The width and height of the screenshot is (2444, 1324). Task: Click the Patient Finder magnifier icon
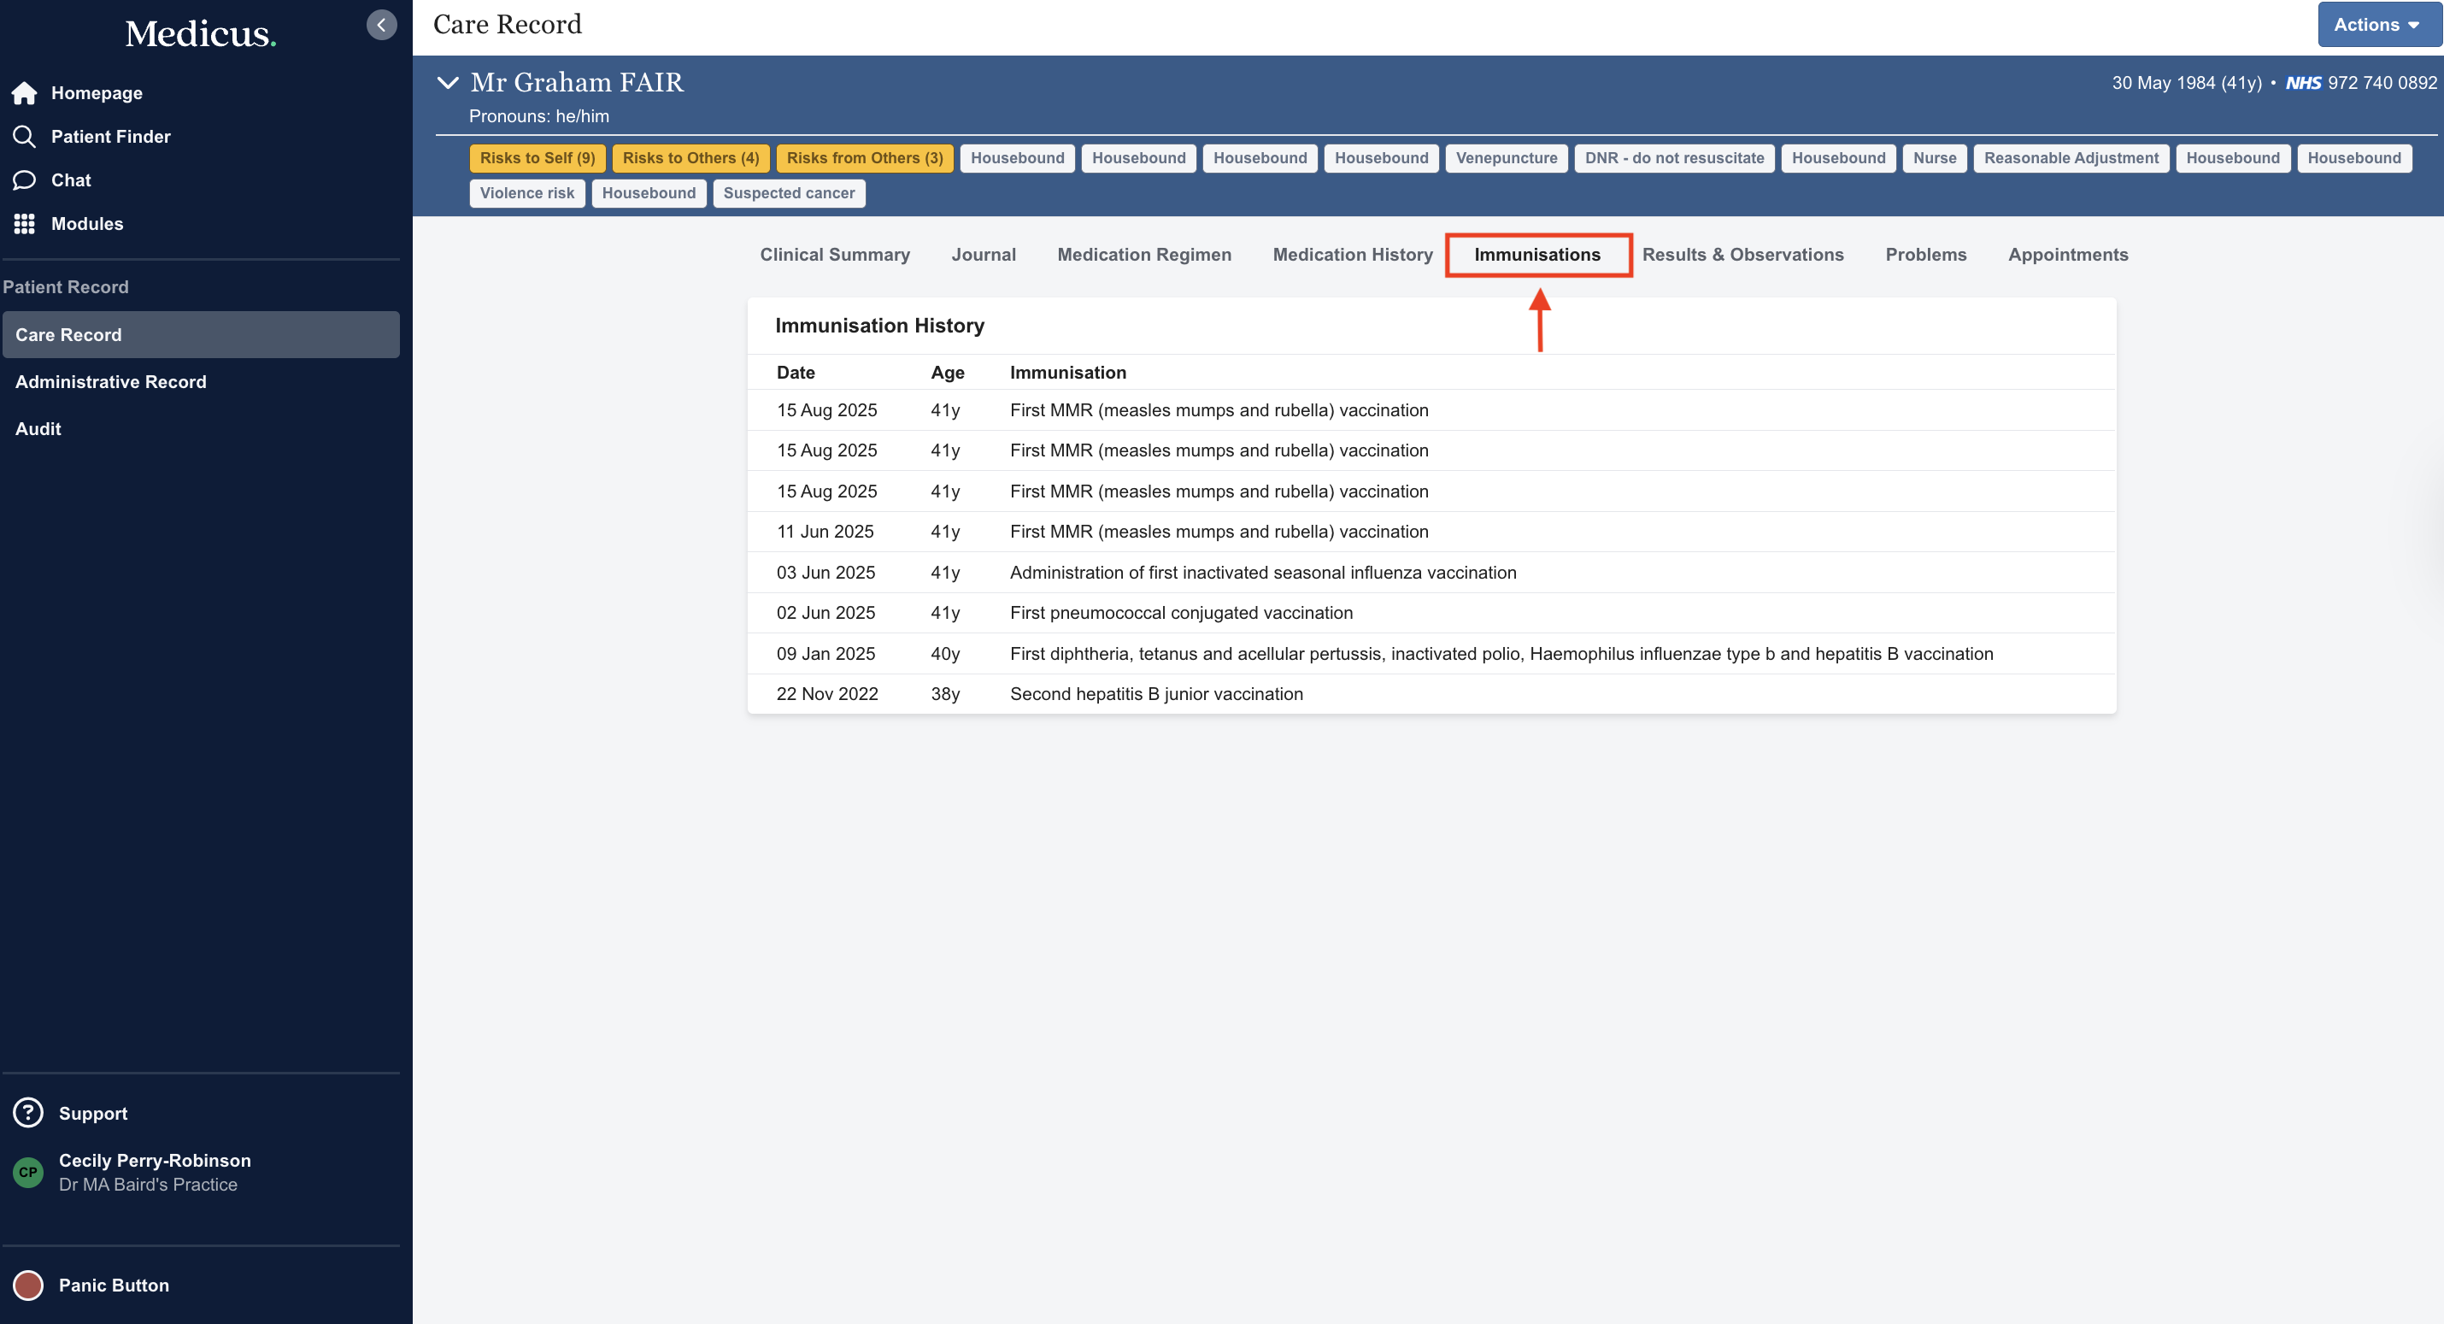(25, 137)
